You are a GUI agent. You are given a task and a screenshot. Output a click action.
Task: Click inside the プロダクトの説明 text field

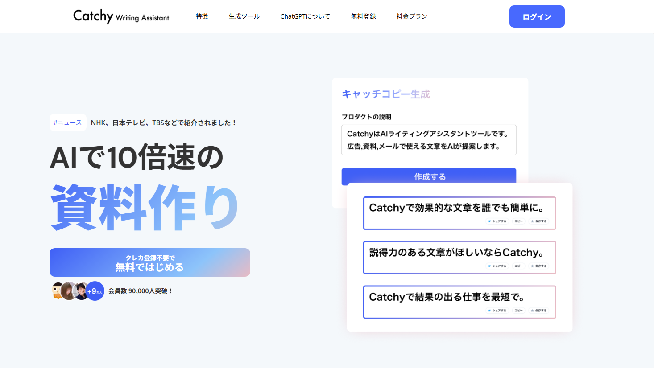[428, 140]
